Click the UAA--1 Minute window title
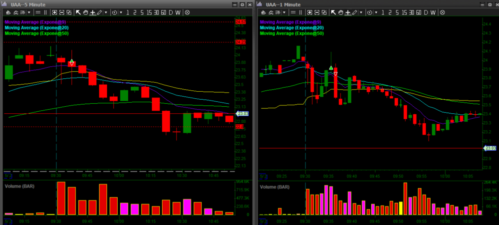This screenshot has width=499, height=225. coord(284,4)
